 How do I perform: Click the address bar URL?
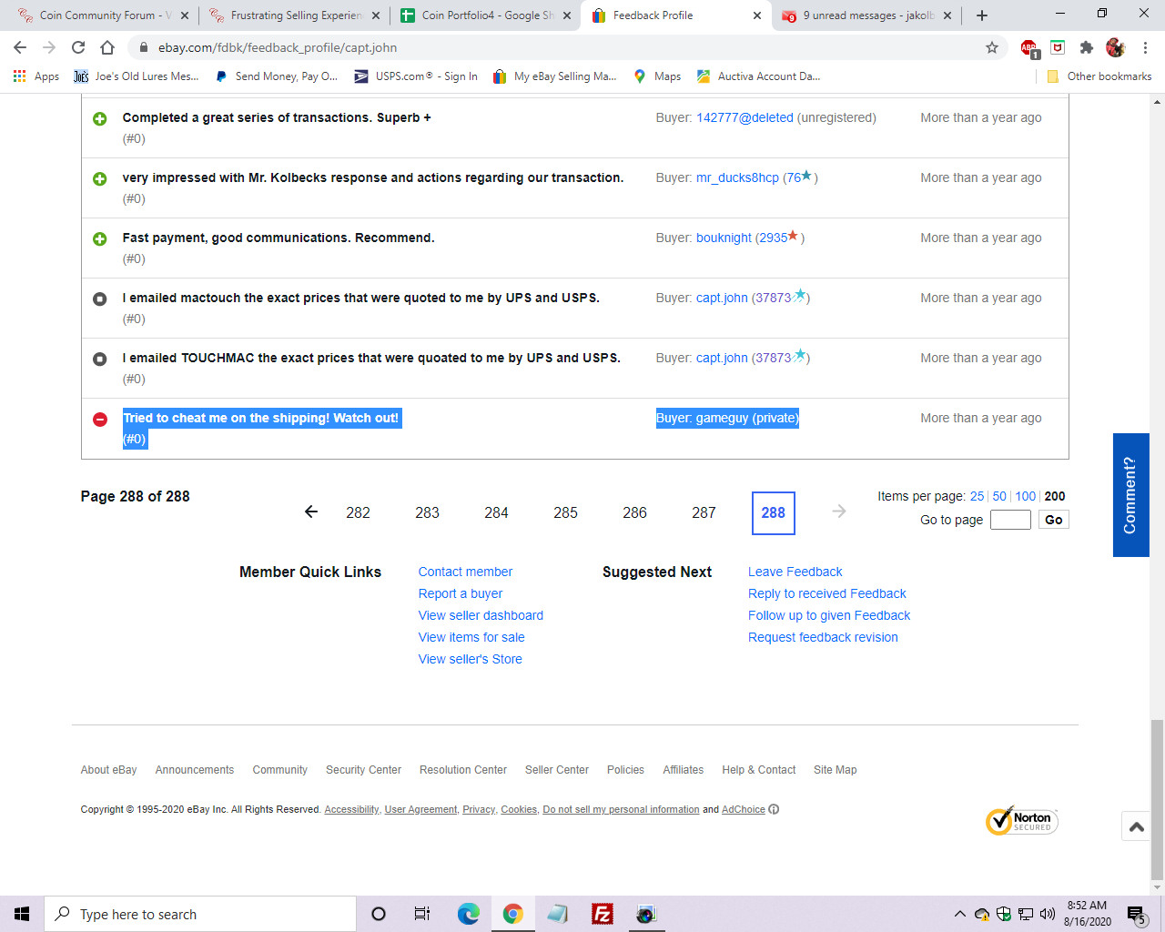pyautogui.click(x=278, y=47)
